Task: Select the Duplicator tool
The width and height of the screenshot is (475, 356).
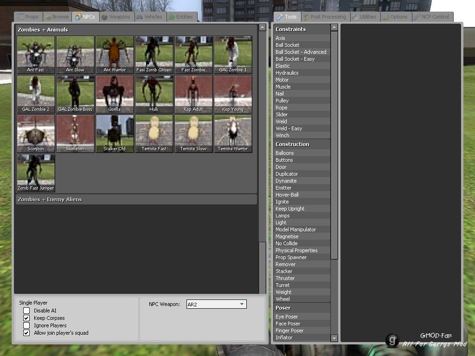Action: coord(302,174)
